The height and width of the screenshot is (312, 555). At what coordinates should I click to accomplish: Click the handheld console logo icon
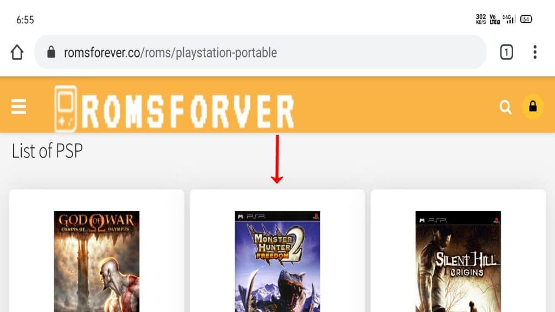pos(66,108)
